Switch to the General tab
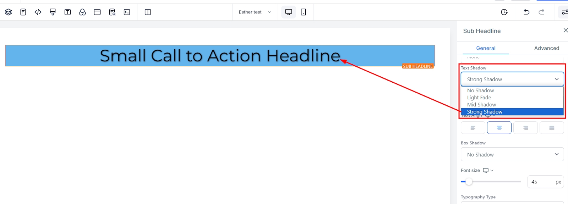The image size is (568, 204). 486,48
